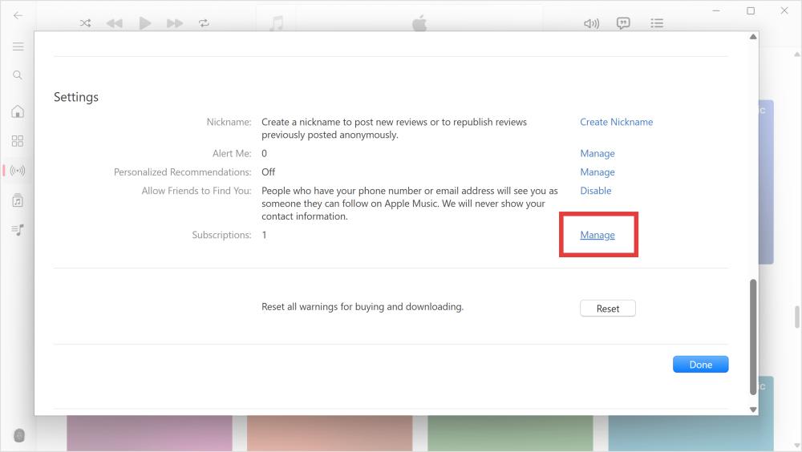Reset all buying and downloading warnings
802x452 pixels.
[608, 309]
